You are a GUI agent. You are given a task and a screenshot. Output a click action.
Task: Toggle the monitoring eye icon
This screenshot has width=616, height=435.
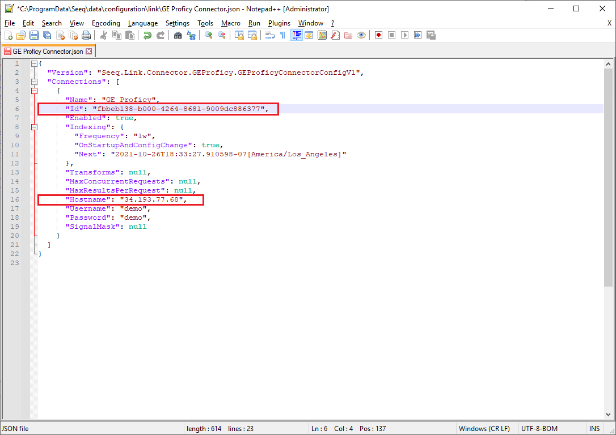(x=361, y=35)
